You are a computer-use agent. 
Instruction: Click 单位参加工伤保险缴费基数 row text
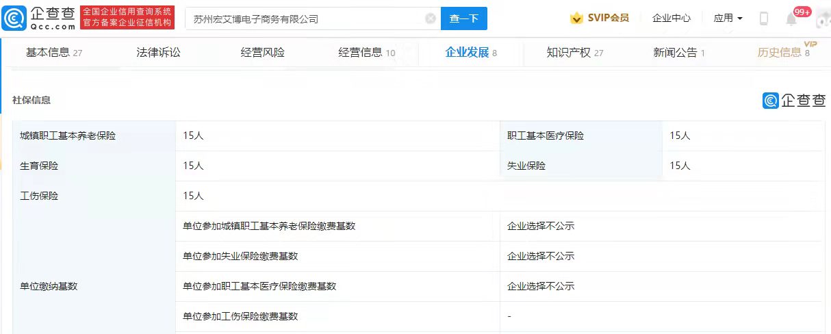(x=240, y=316)
